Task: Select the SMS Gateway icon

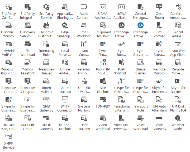Action: (46, 100)
